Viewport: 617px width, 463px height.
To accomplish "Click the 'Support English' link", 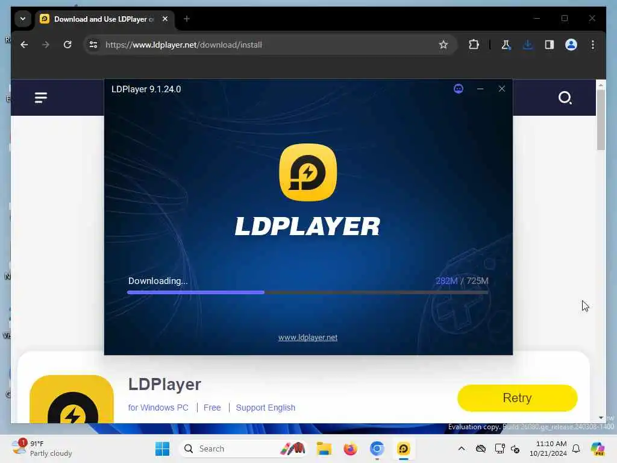I will pyautogui.click(x=266, y=408).
